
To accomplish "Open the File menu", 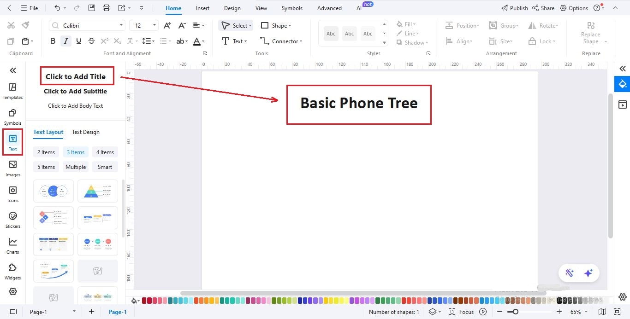I will [x=30, y=8].
